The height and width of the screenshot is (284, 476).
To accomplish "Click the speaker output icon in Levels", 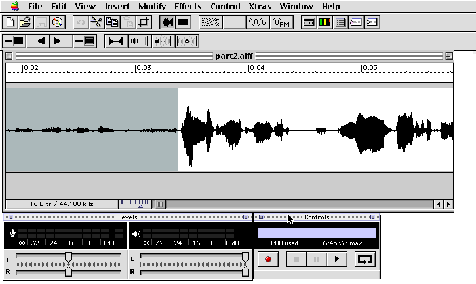I will coord(136,234).
